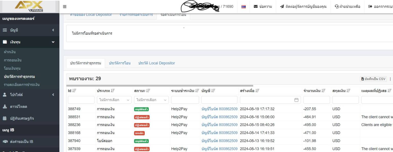Open ฝากเงิน in sidebar
The height and width of the screenshot is (152, 393).
10,52
